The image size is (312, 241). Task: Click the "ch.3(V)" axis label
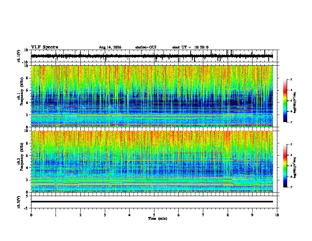point(19,202)
